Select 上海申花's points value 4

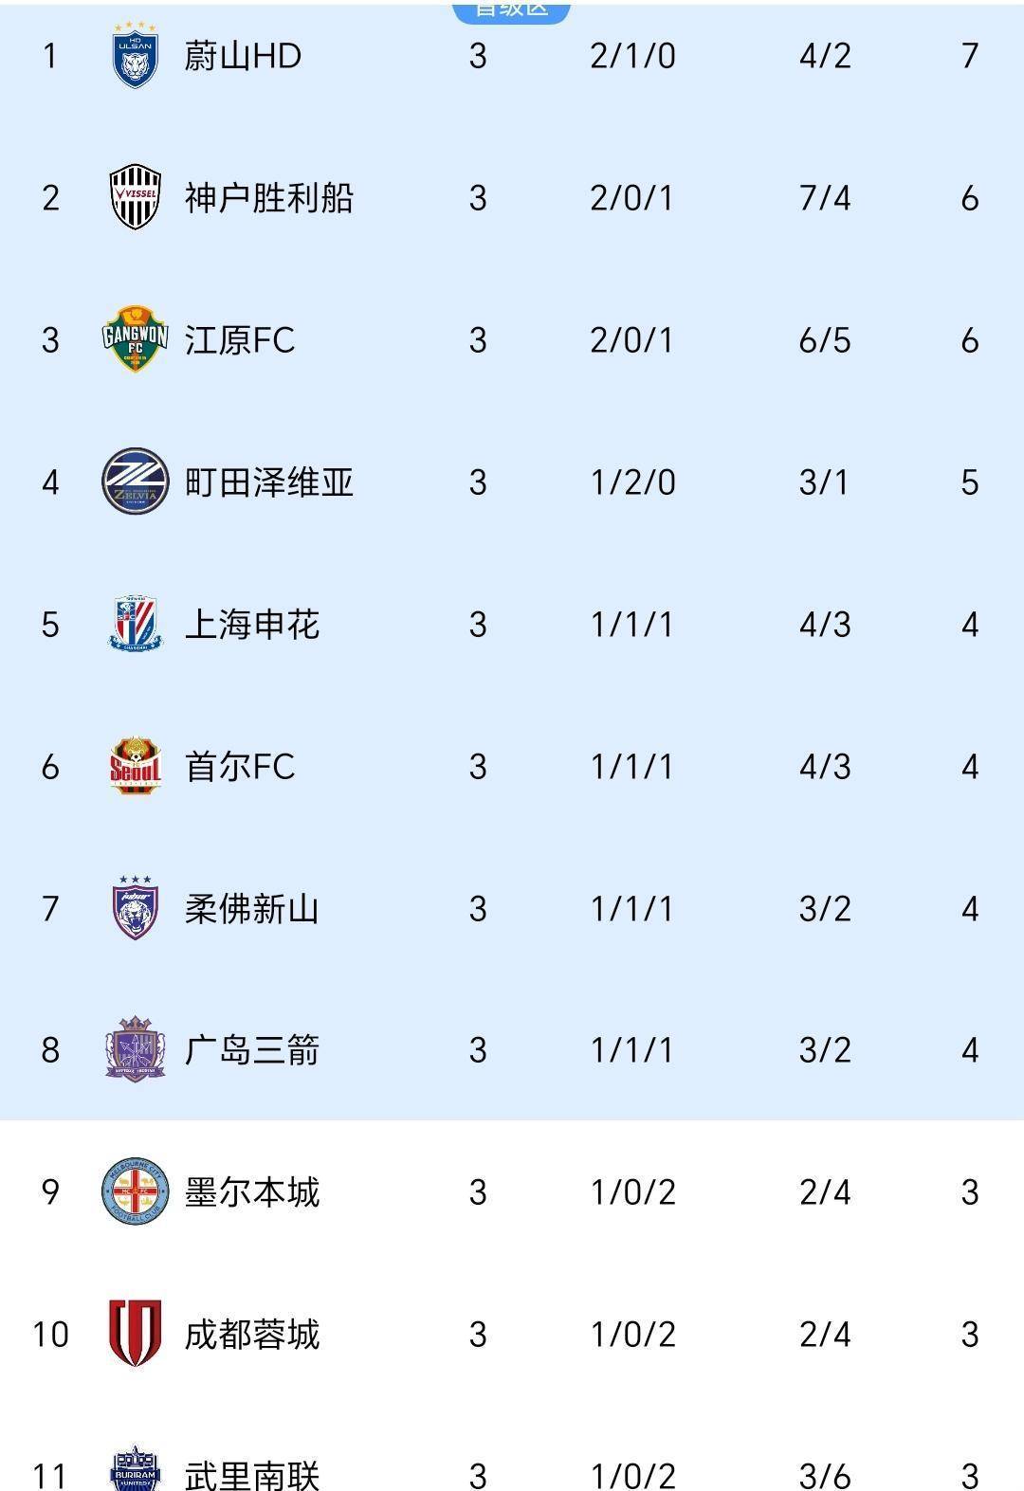coord(967,625)
